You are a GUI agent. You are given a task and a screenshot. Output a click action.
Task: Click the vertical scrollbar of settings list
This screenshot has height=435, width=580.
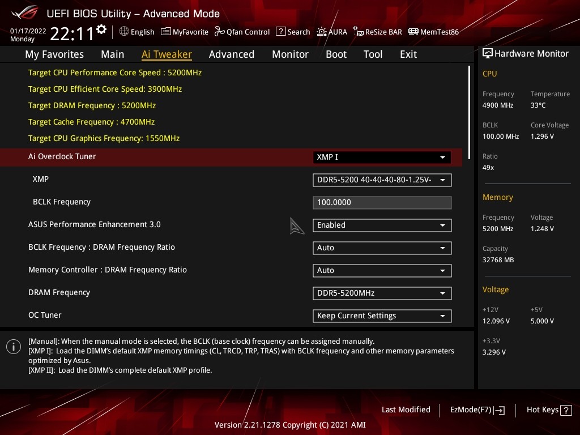pos(469,108)
